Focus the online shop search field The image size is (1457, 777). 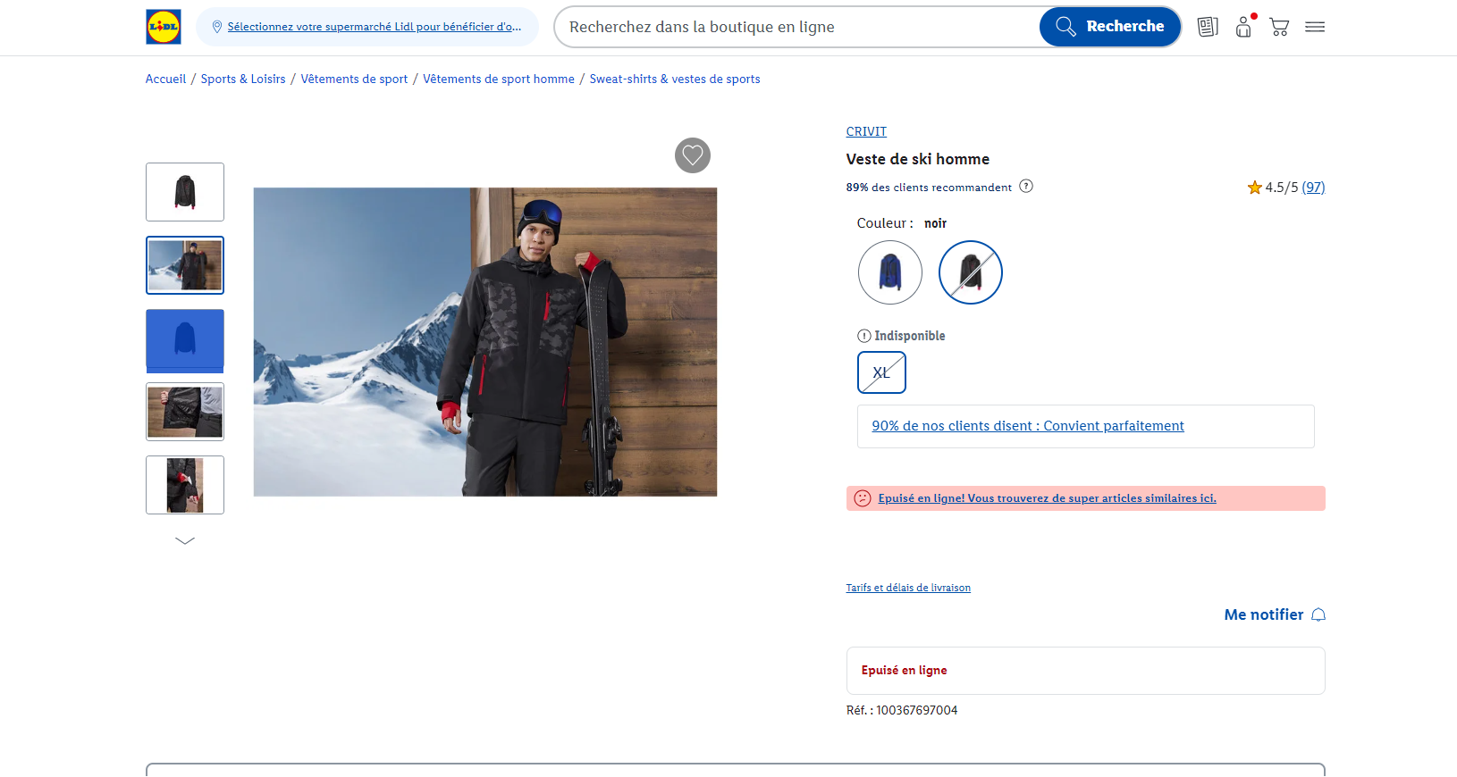tap(796, 27)
